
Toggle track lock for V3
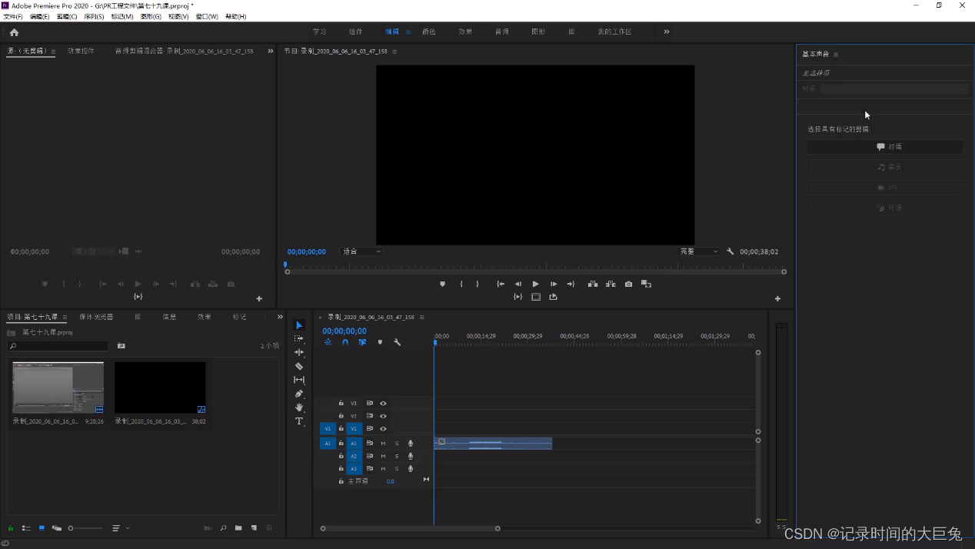[x=341, y=403]
